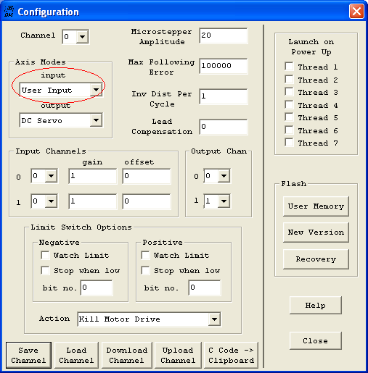368x373 pixels.
Task: Flash User Memory button
Action: tap(316, 206)
